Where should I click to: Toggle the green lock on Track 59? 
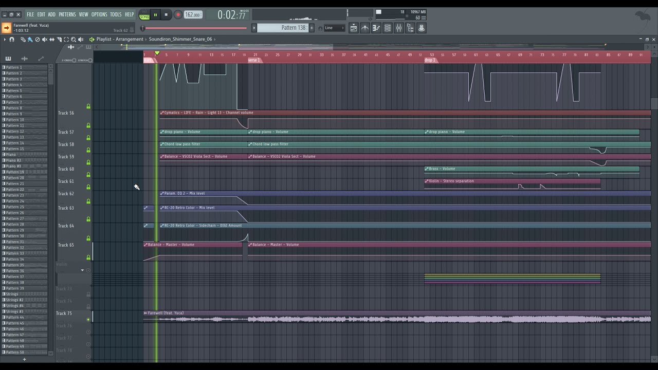coord(88,162)
